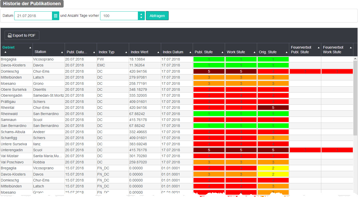
Task: Click Unterengadin Feuerverbot Work Stufe red cell
Action: (x=337, y=150)
